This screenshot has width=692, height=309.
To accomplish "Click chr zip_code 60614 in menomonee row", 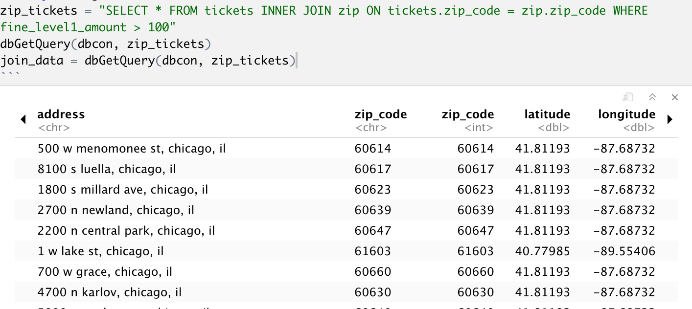I will (373, 148).
